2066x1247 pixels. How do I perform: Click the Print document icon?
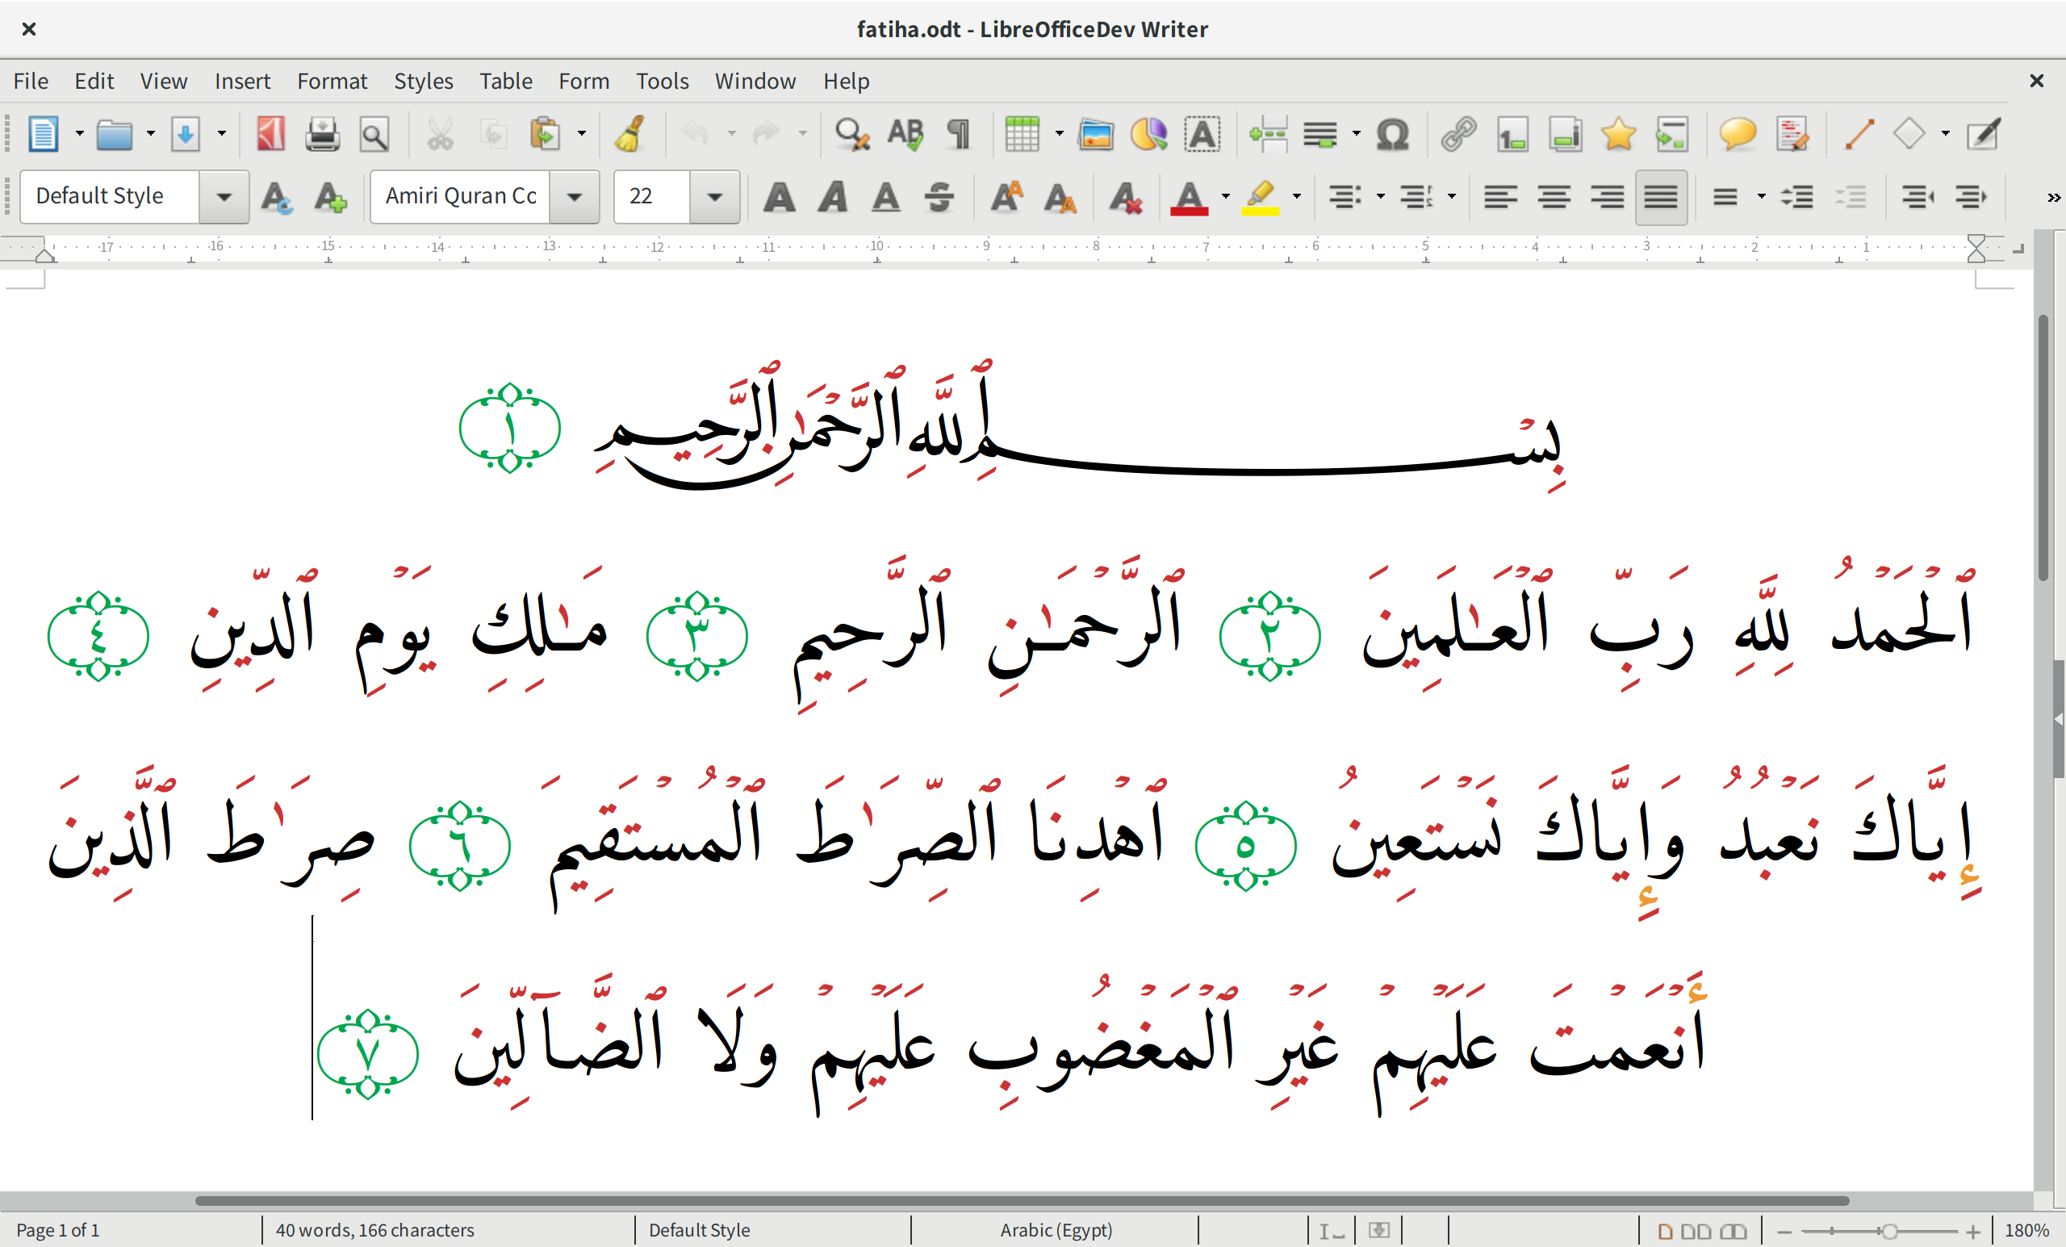(322, 134)
